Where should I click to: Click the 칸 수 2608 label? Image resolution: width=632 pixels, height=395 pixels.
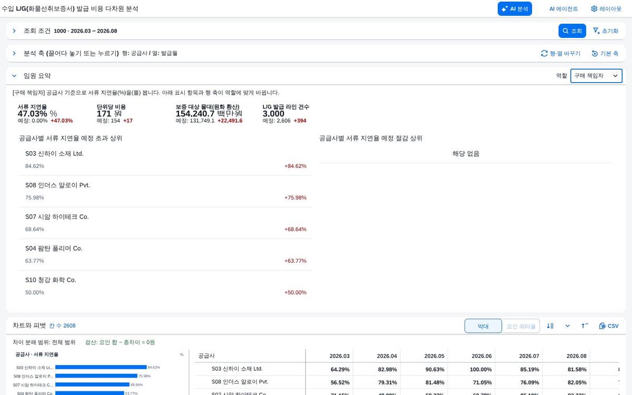(x=62, y=326)
